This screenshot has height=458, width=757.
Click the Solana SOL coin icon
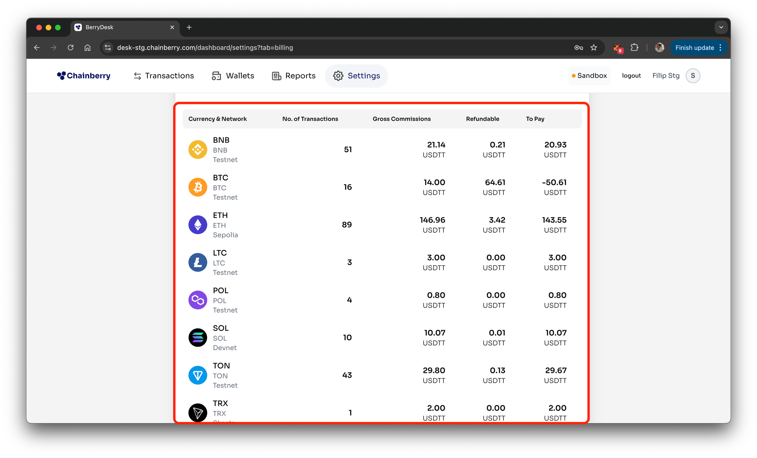[198, 338]
